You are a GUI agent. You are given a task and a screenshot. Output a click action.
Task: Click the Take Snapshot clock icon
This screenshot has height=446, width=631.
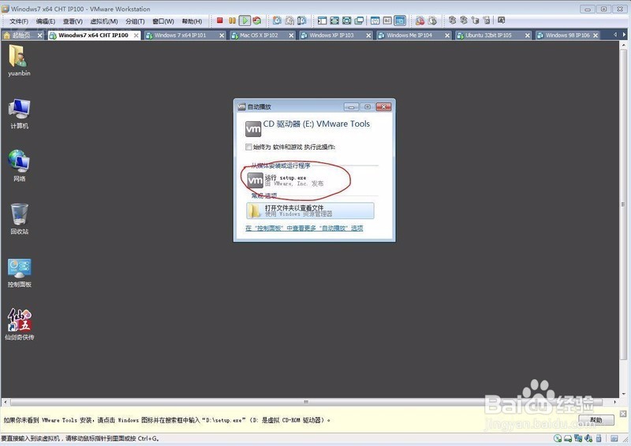click(277, 20)
